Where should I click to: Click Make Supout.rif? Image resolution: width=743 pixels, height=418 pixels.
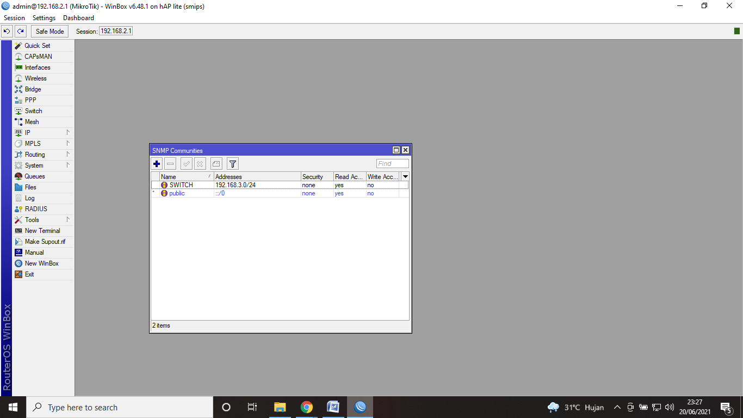tap(43, 242)
